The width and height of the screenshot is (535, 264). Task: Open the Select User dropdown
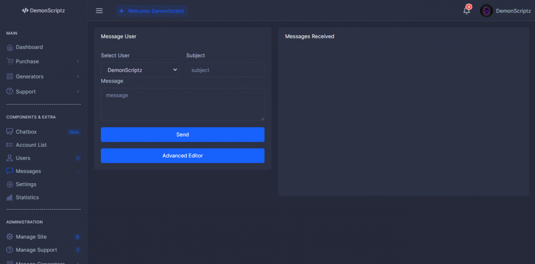140,70
